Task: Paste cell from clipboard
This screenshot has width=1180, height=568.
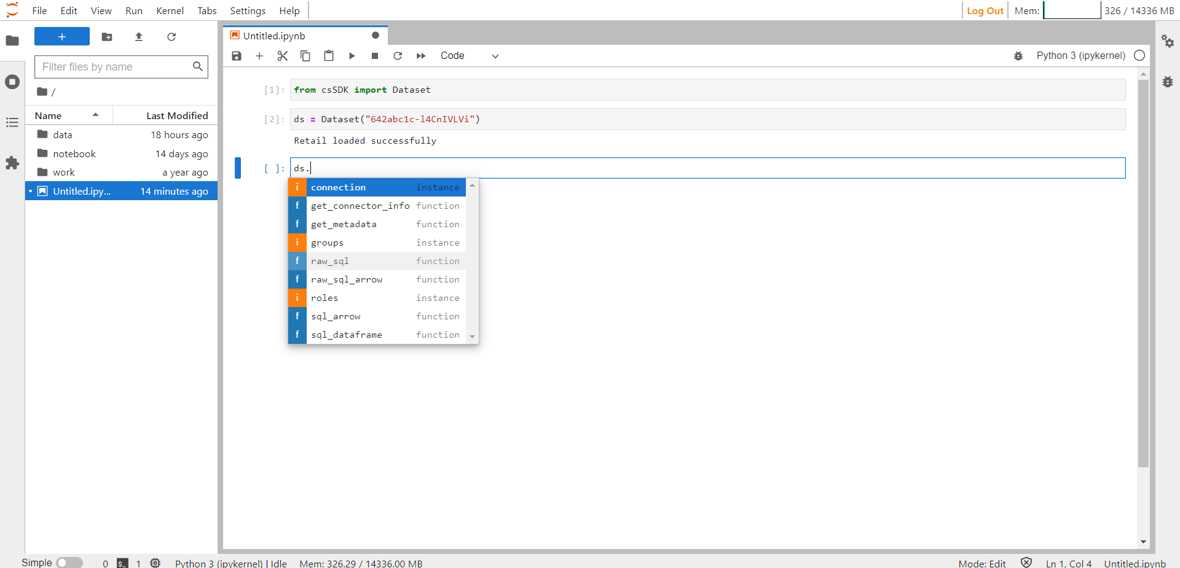Action: click(x=329, y=56)
